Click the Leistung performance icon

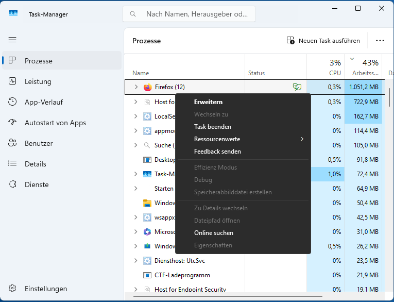[x=12, y=81]
